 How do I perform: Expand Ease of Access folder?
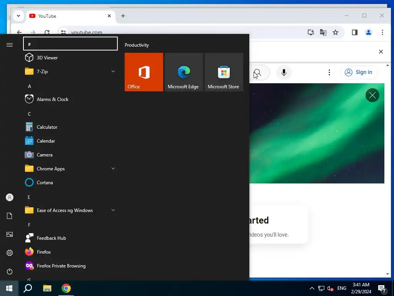(x=70, y=210)
